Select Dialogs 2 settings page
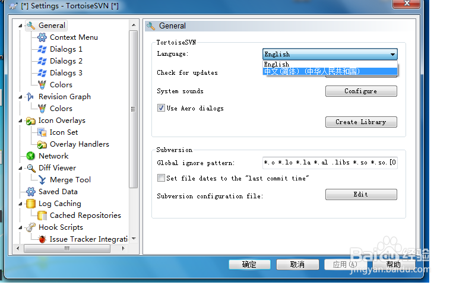 pos(66,61)
